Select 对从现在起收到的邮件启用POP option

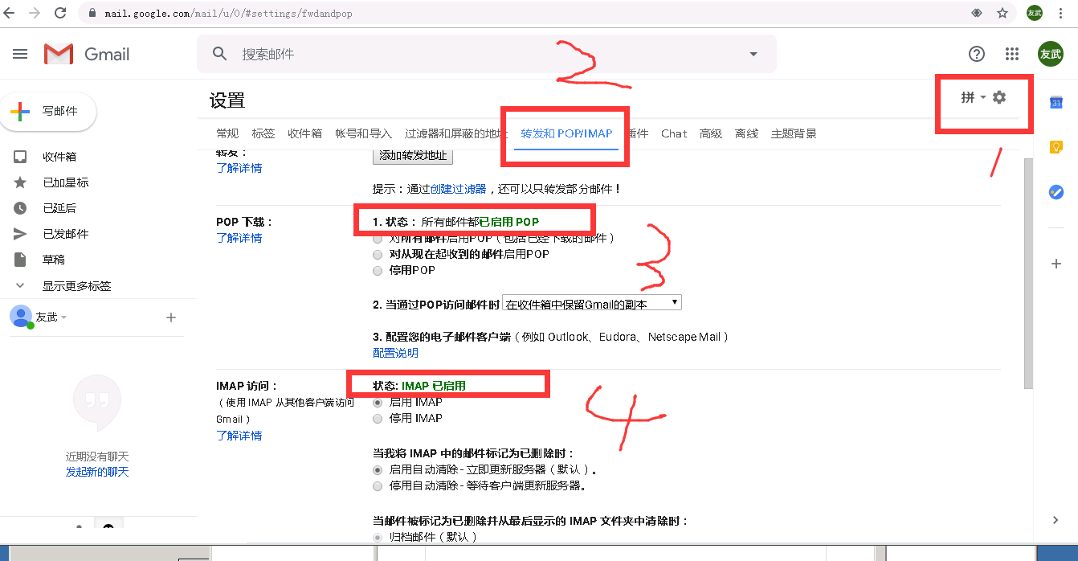point(378,254)
